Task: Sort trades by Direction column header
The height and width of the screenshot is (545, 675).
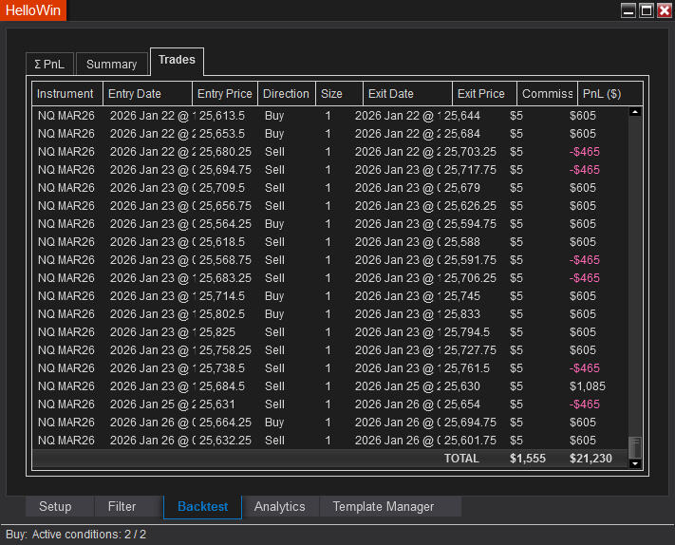Action: point(286,94)
